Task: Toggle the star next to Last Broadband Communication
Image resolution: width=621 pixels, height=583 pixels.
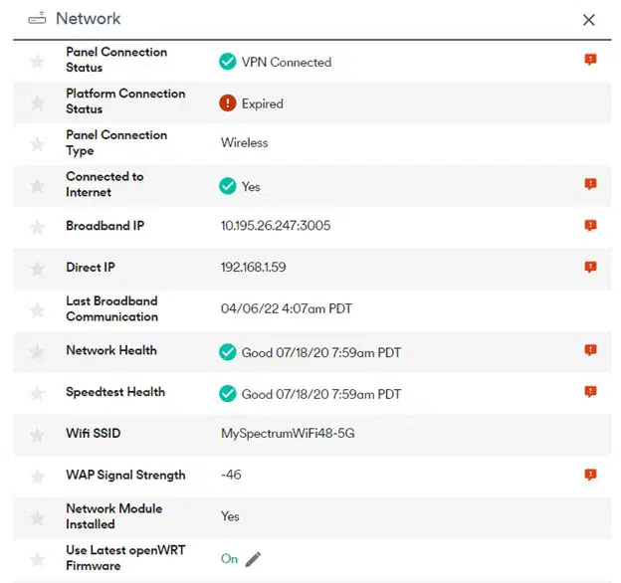Action: point(37,309)
